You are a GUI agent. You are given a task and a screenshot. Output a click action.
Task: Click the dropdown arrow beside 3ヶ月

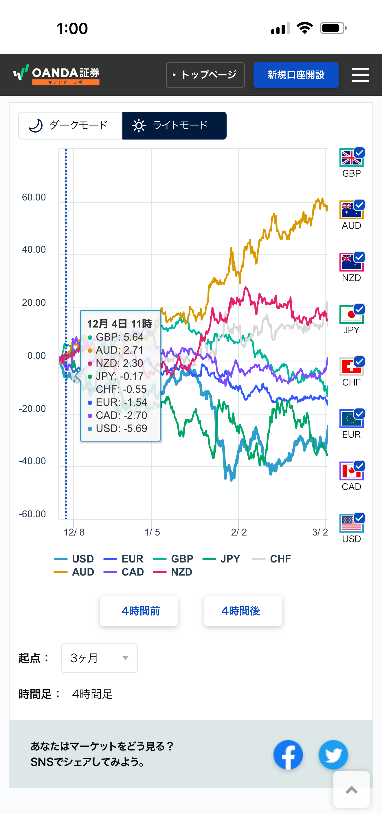[x=126, y=658]
